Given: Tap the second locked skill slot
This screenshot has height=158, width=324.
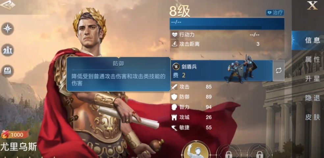Looking at the screenshot, I should click(259, 152).
